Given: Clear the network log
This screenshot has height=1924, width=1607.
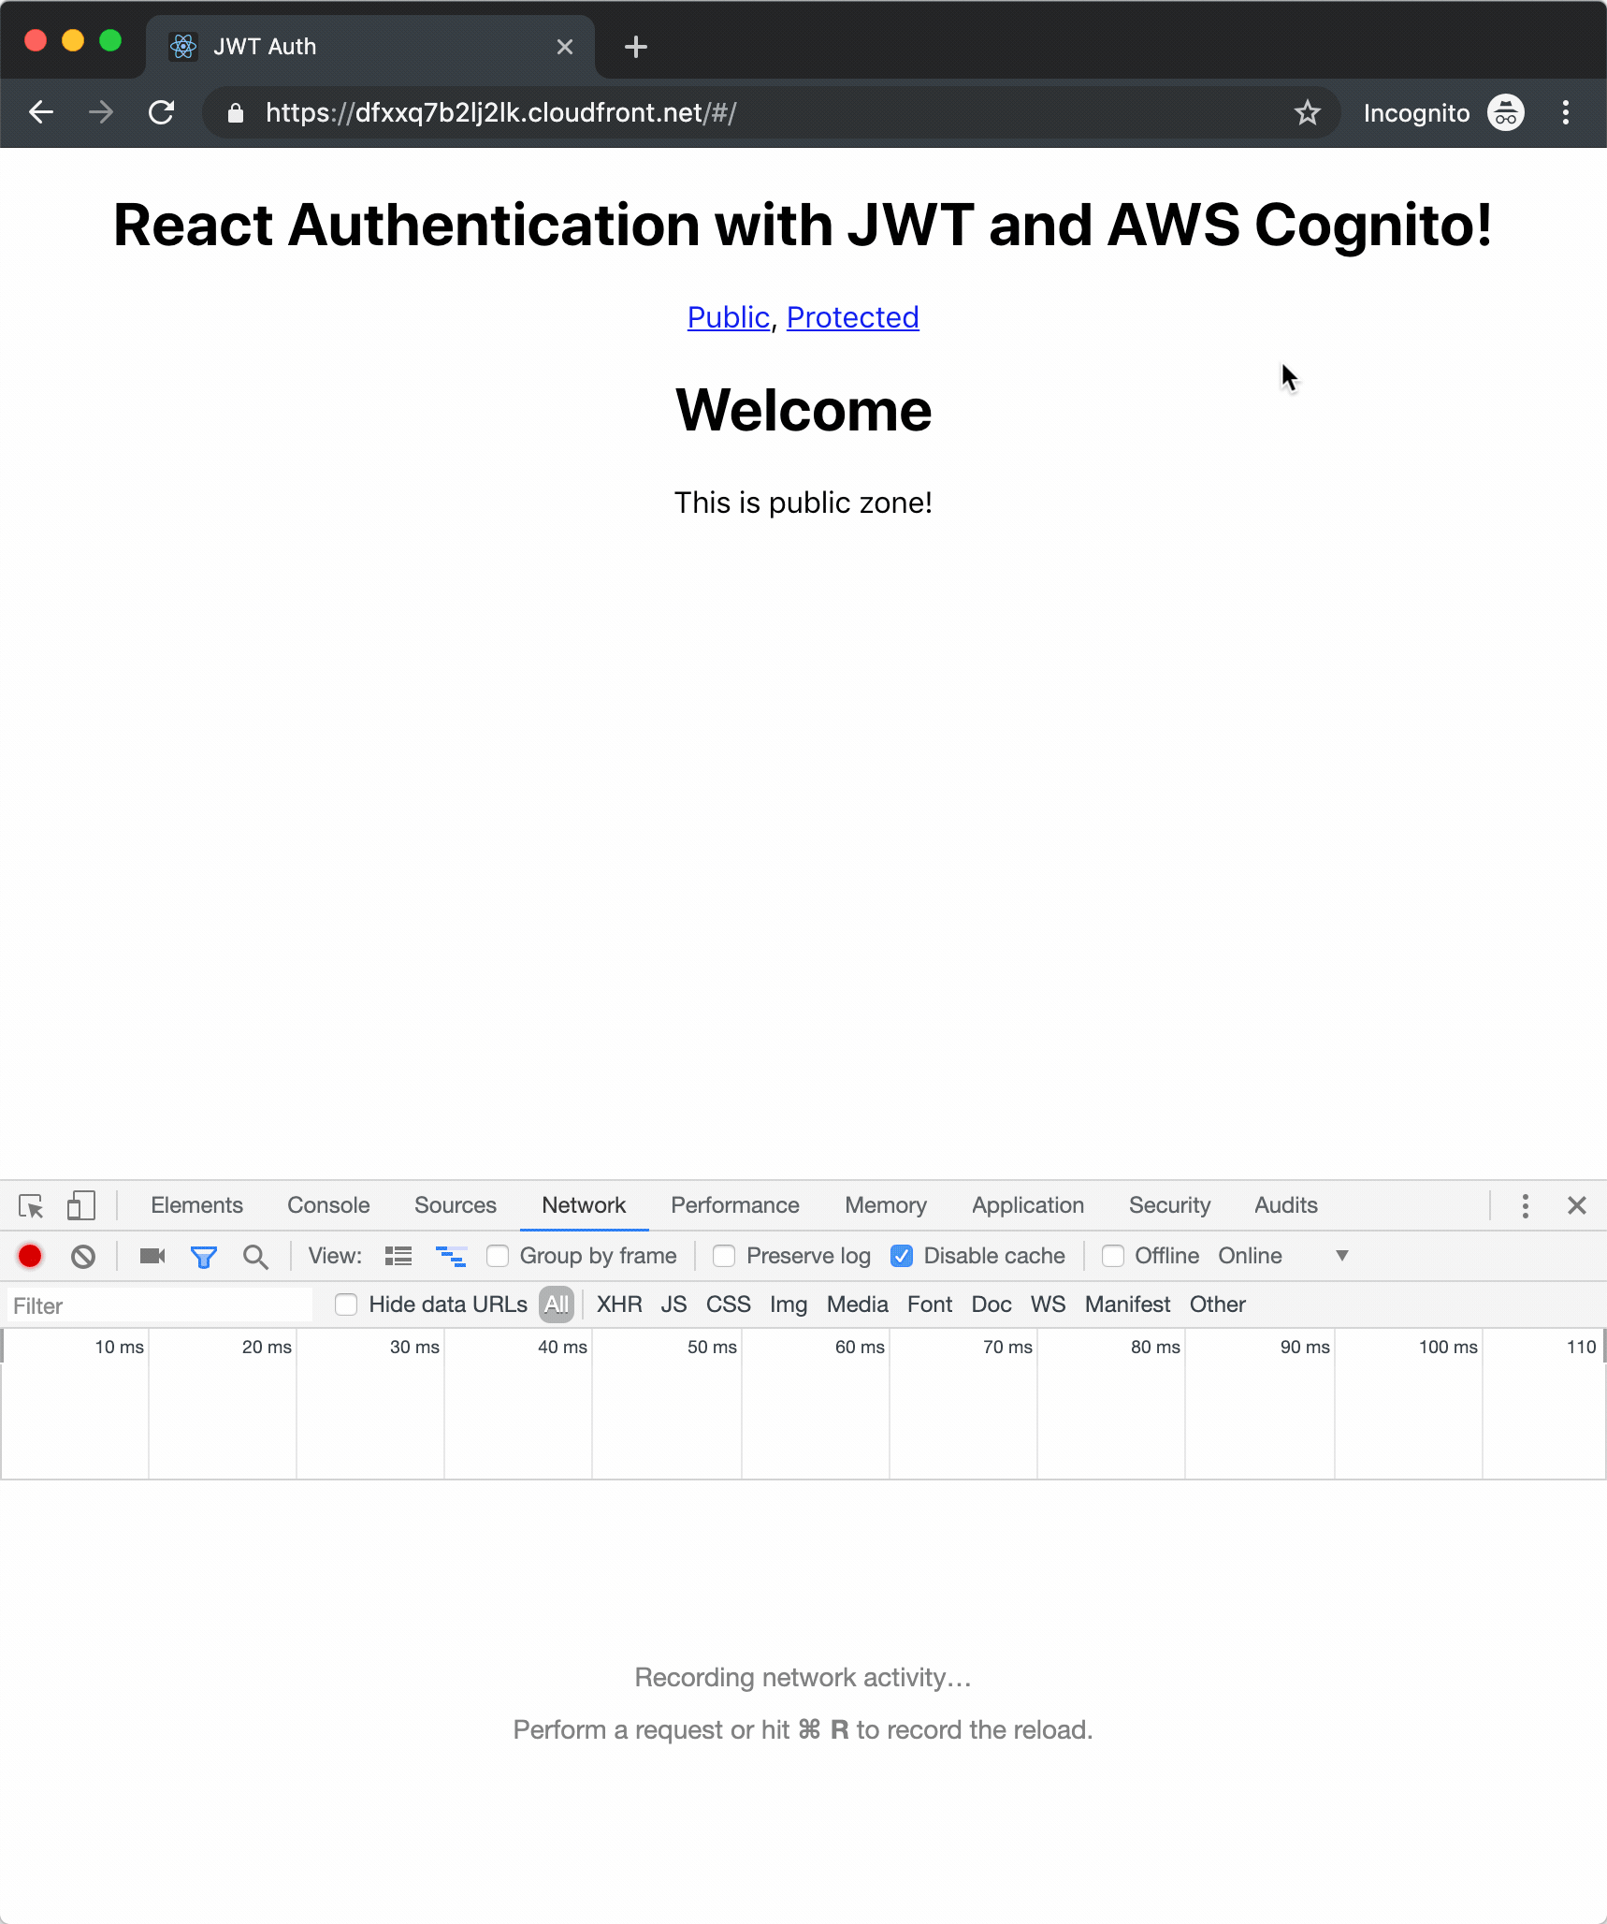Looking at the screenshot, I should click(x=83, y=1256).
